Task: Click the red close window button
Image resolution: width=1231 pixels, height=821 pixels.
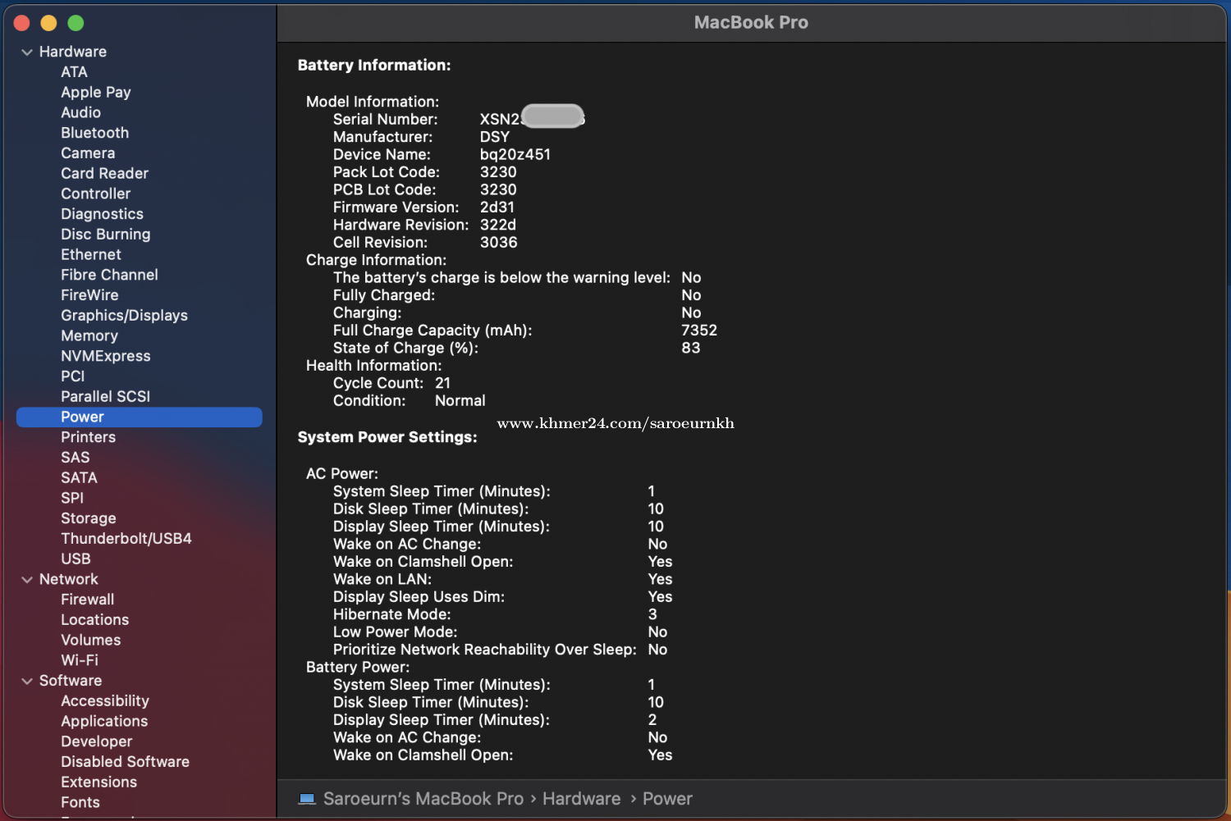Action: coord(22,23)
